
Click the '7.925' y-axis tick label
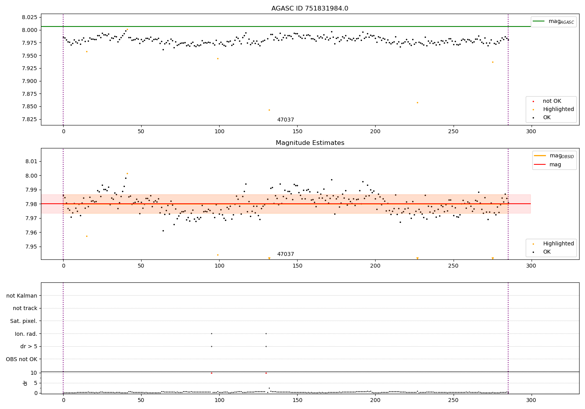pyautogui.click(x=30, y=68)
